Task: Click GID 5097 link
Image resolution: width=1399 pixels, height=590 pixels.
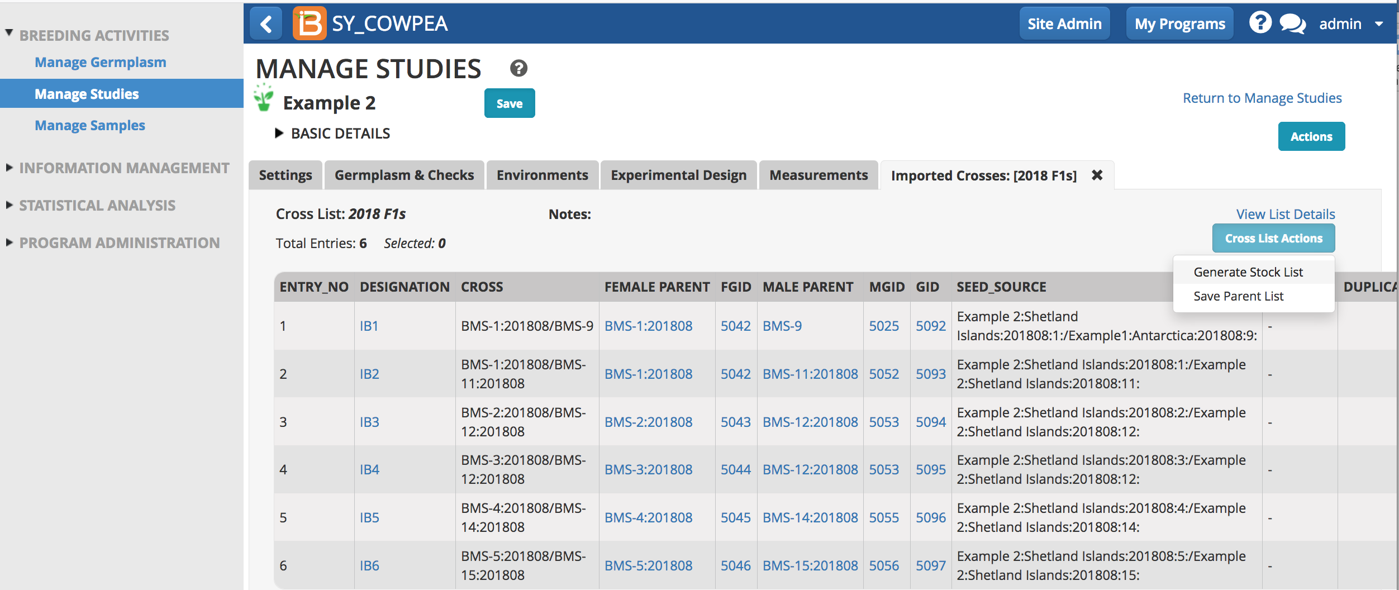Action: (931, 565)
